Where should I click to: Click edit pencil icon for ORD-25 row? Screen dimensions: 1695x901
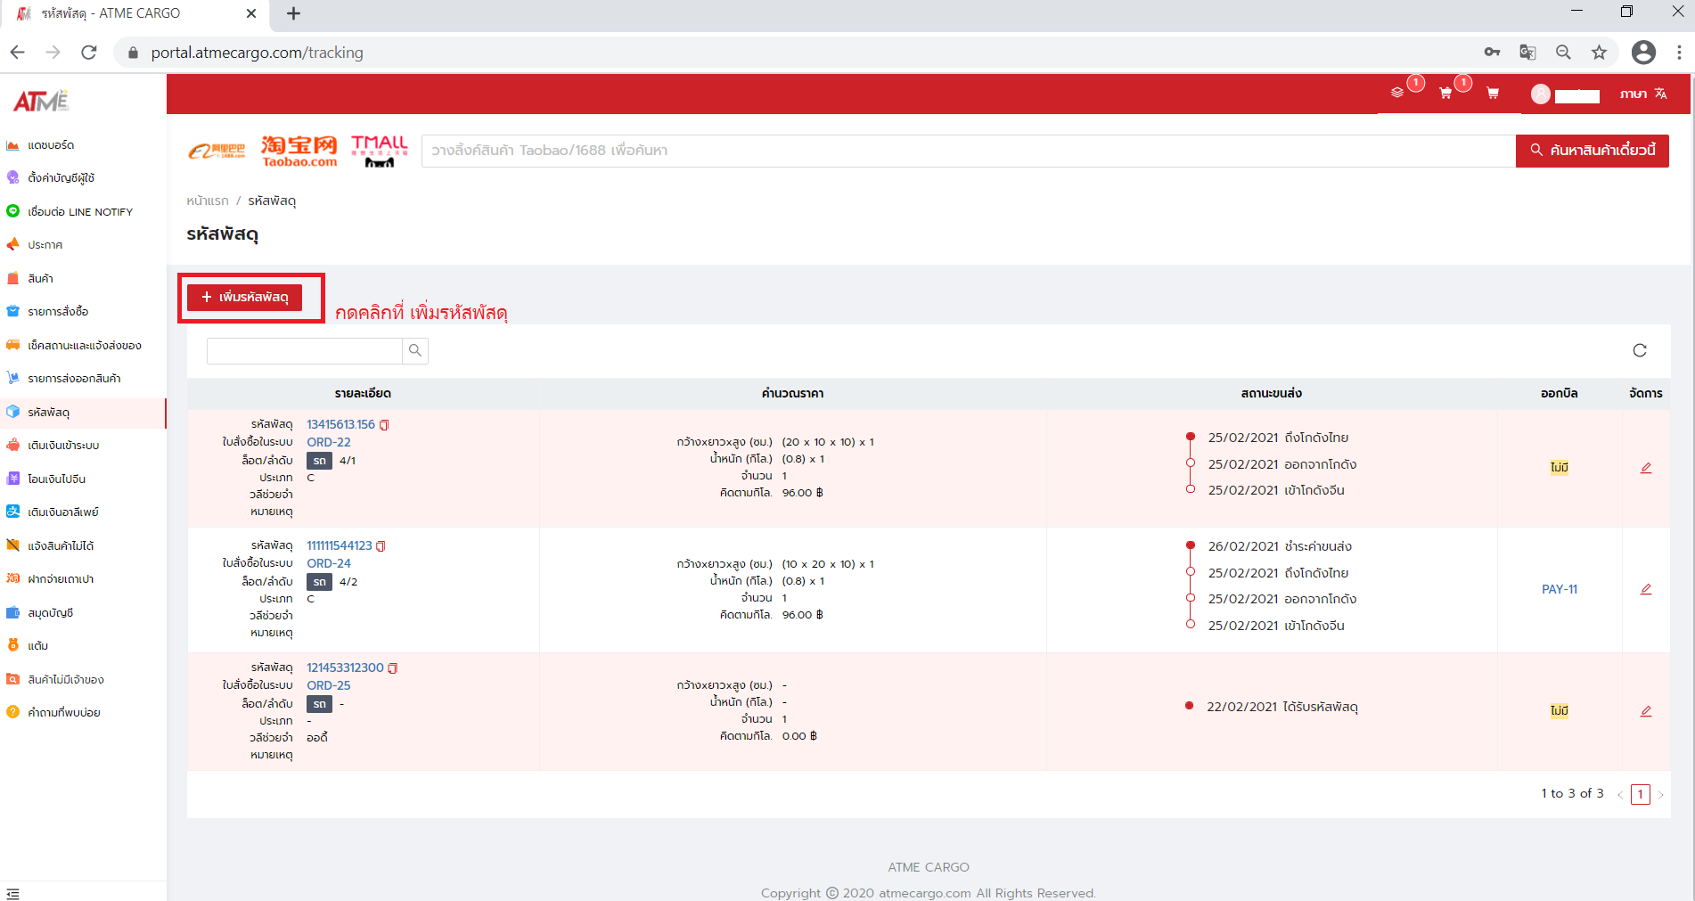pos(1645,711)
